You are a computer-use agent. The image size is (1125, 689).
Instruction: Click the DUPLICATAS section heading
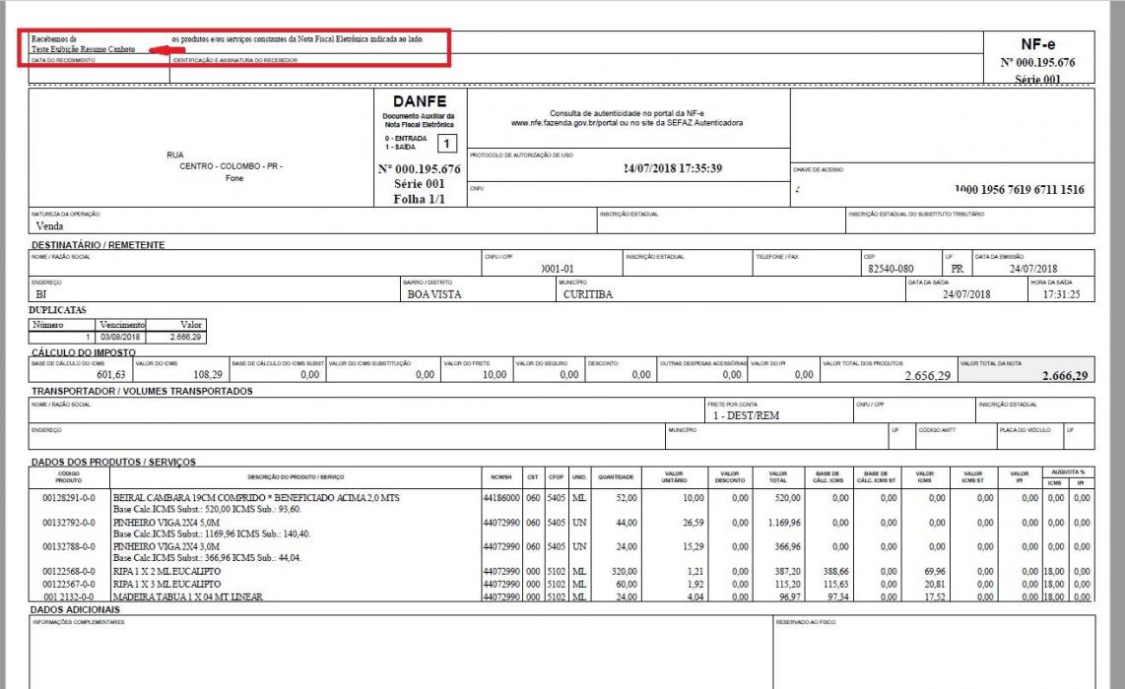(x=57, y=310)
